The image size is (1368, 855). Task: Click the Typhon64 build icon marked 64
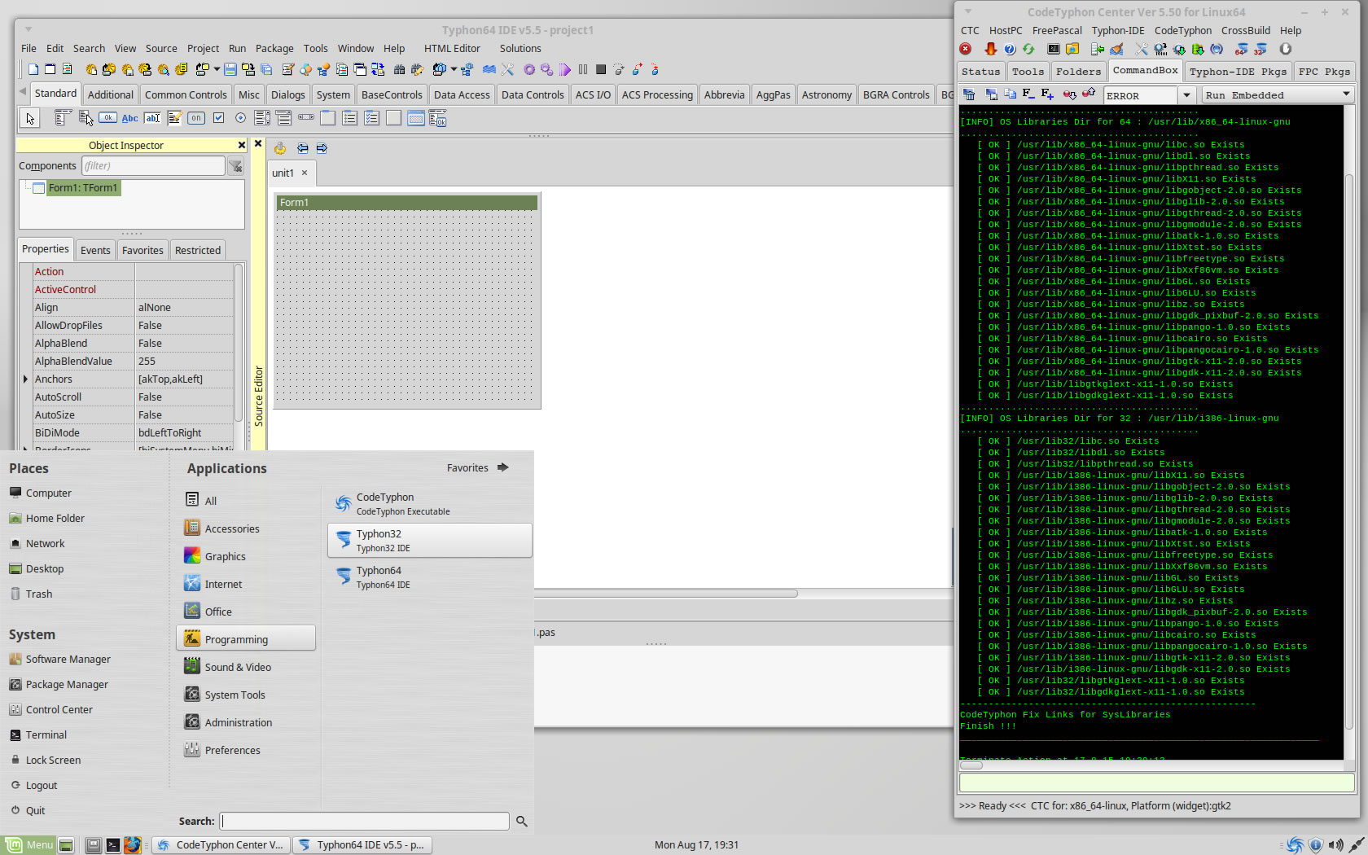1242,50
